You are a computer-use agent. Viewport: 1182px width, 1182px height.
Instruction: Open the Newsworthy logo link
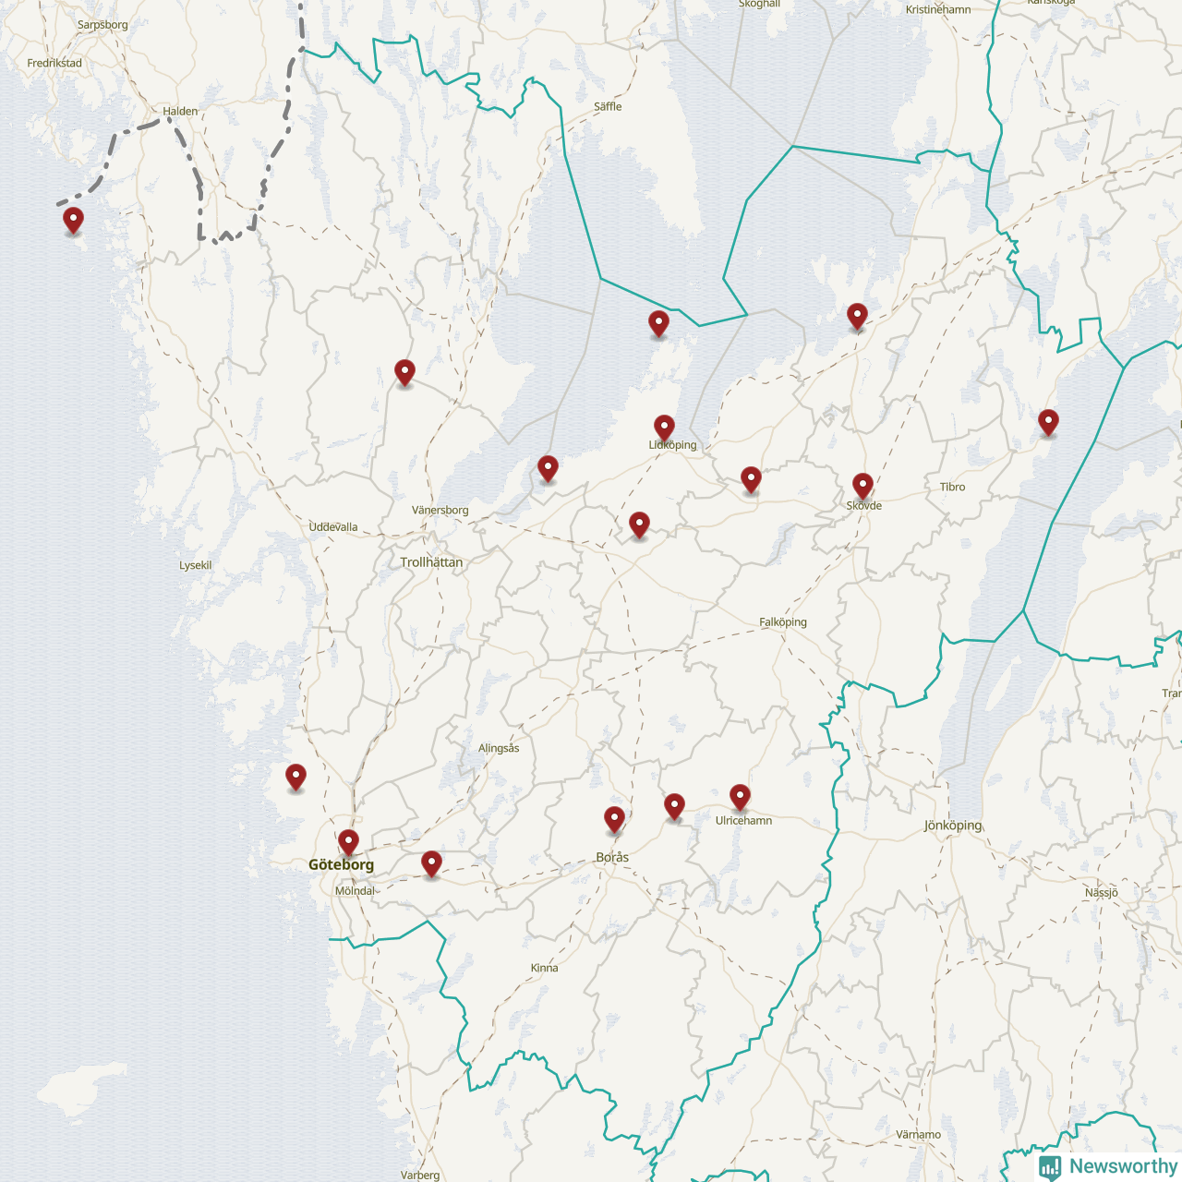click(1122, 1166)
